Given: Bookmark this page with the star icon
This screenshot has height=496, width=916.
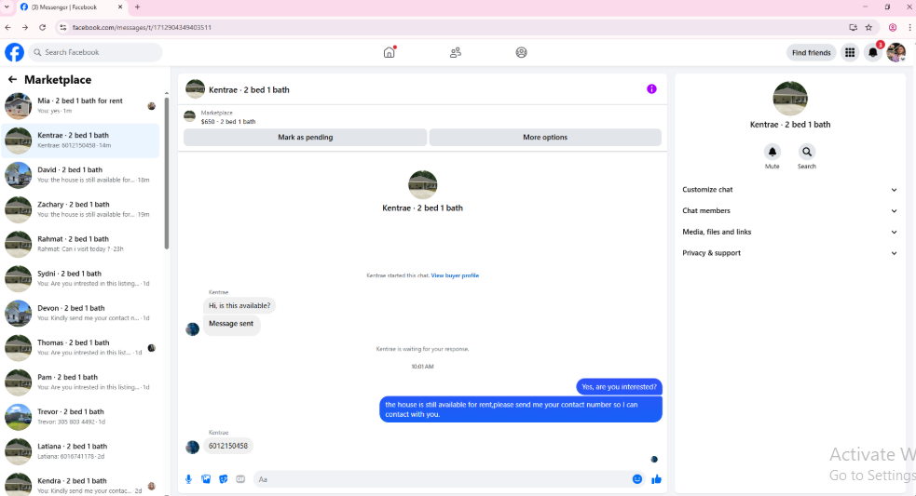Looking at the screenshot, I should click(x=868, y=27).
